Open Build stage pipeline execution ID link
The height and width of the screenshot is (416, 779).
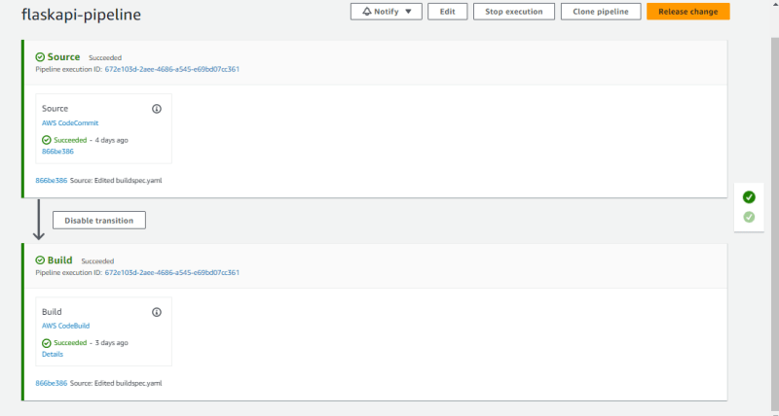click(x=172, y=273)
